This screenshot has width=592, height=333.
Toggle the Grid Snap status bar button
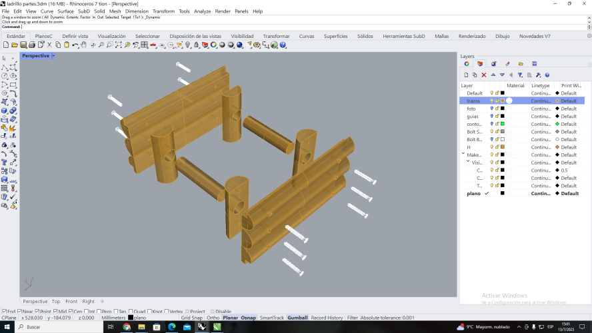[x=191, y=318]
